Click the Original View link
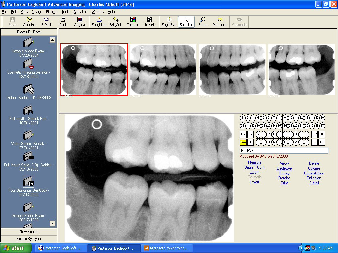 coord(314,173)
